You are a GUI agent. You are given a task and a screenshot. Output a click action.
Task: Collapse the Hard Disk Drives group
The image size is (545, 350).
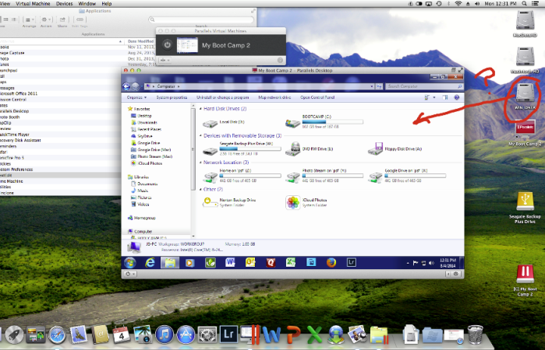(x=200, y=109)
